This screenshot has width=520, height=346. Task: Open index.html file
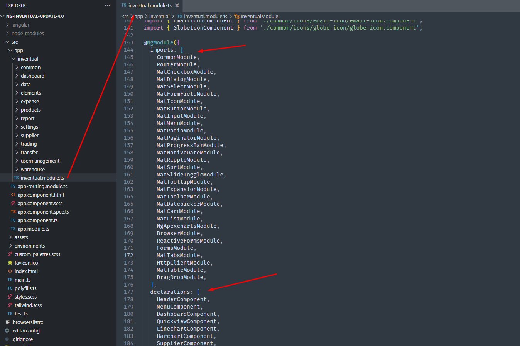click(x=58, y=271)
